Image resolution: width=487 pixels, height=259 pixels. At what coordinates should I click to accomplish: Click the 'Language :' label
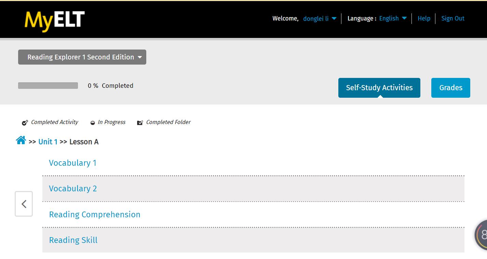tap(362, 18)
